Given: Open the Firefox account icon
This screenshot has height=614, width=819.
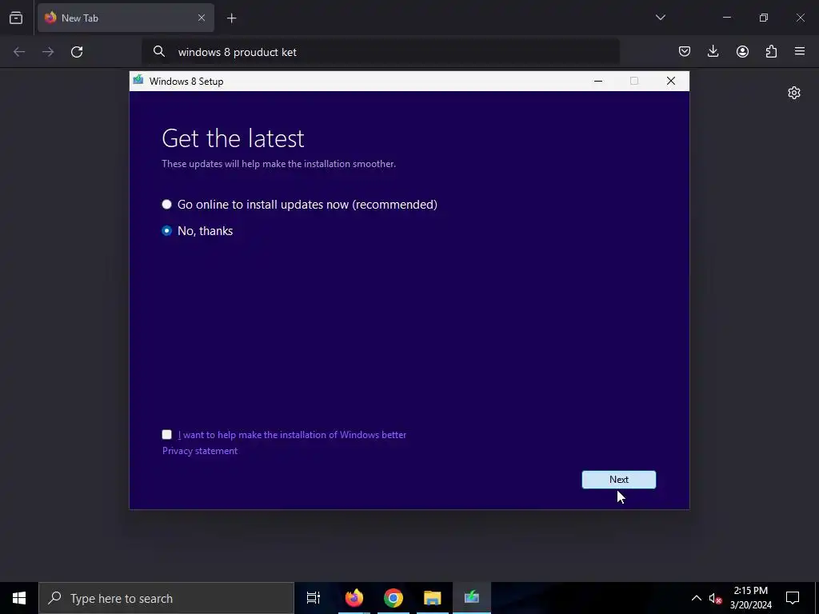Looking at the screenshot, I should pyautogui.click(x=742, y=51).
